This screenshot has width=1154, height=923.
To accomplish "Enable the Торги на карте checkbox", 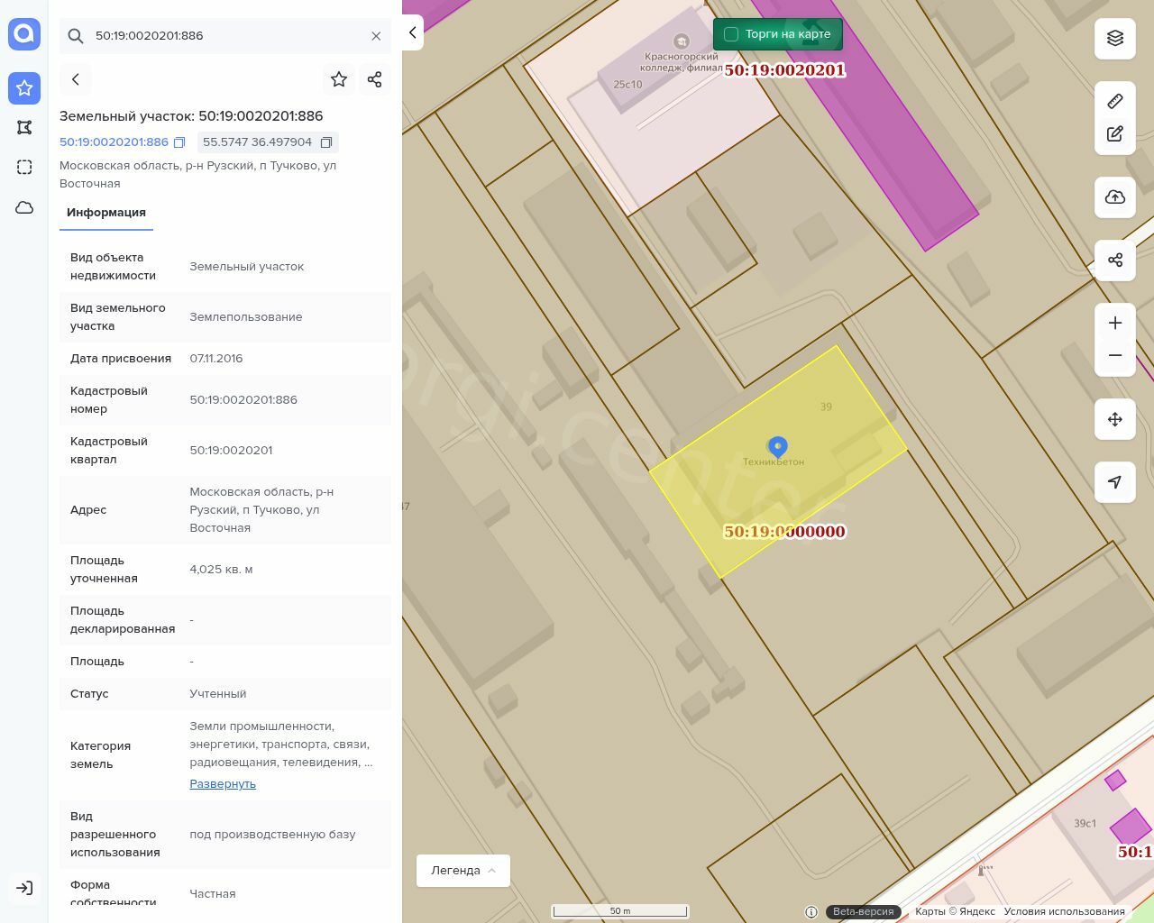I will 731,34.
